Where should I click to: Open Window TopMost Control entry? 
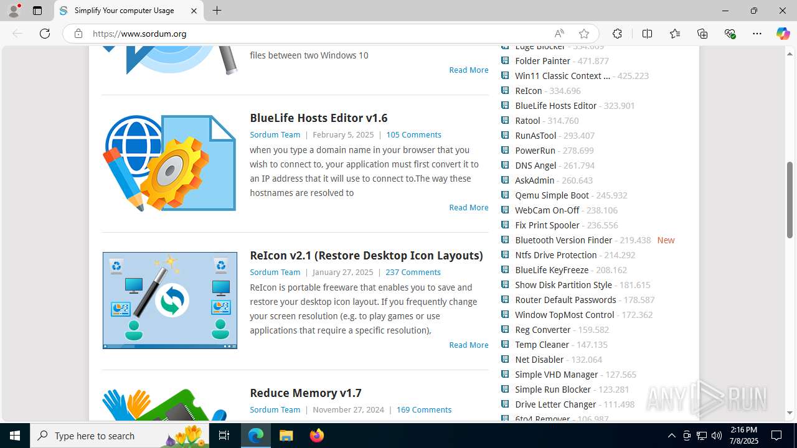click(x=565, y=314)
